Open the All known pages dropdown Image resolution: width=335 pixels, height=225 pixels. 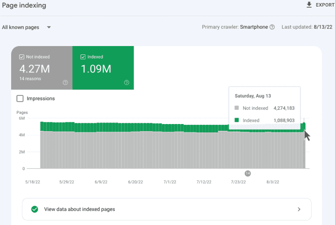21,27
